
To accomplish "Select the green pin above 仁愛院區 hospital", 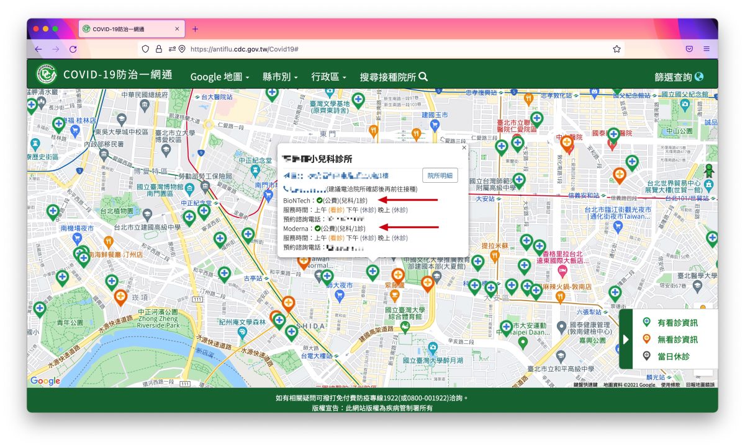I will [x=538, y=118].
